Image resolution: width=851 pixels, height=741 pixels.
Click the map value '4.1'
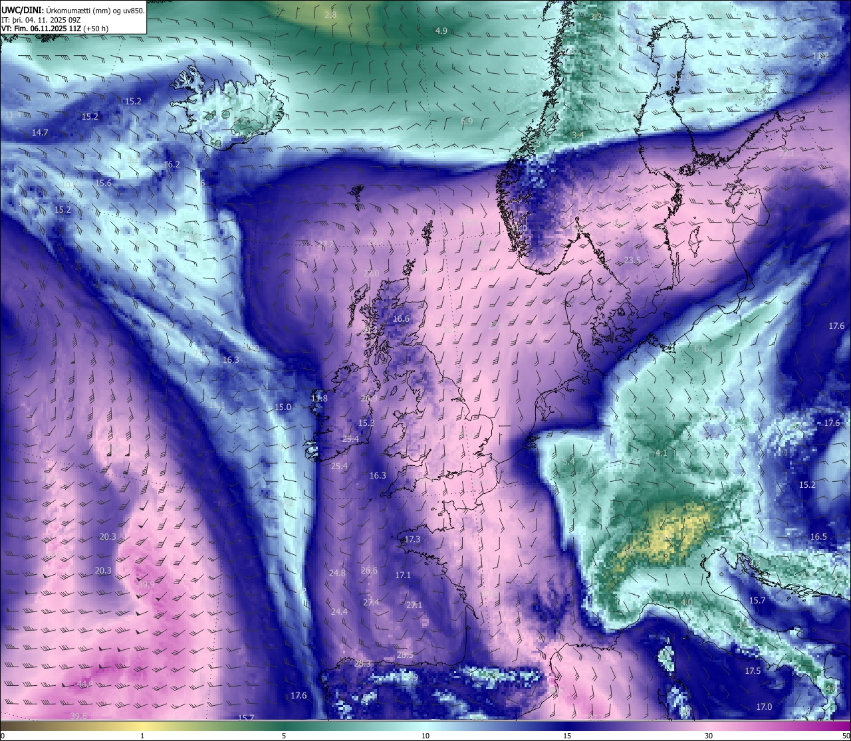coord(661,453)
